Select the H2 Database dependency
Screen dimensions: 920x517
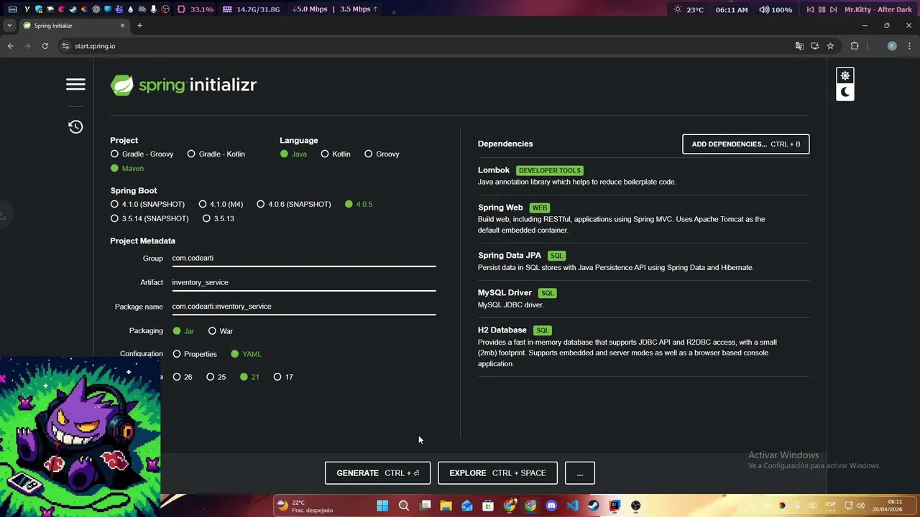[643, 347]
